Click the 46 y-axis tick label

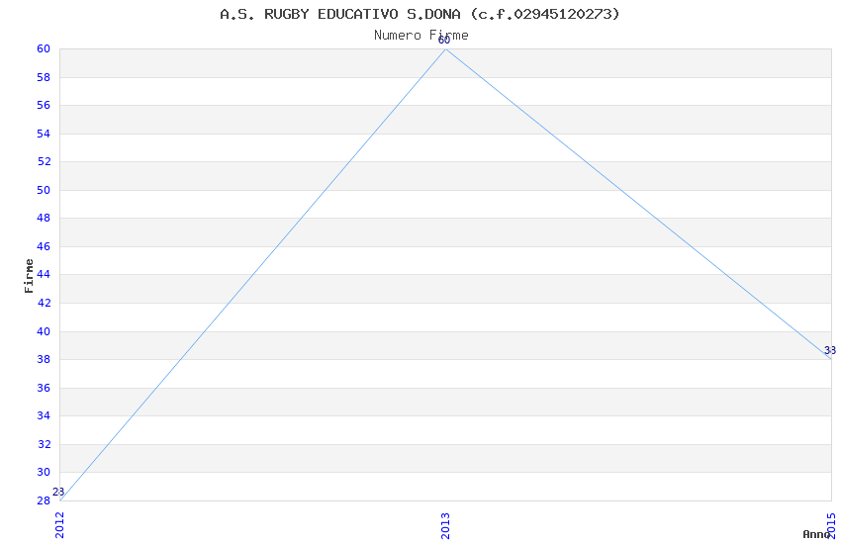(44, 246)
